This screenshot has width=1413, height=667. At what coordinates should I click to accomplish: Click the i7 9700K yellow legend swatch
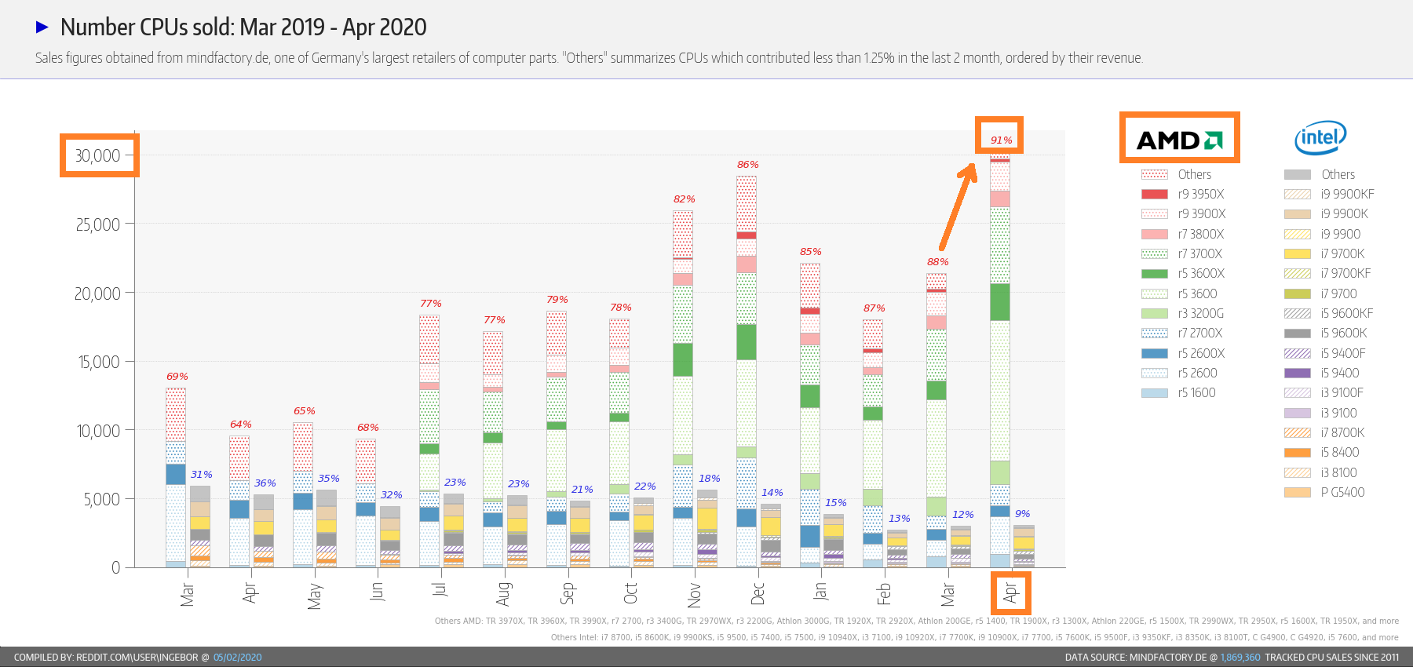click(x=1298, y=254)
